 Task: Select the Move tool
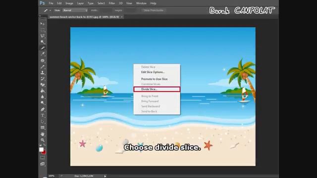(43, 24)
